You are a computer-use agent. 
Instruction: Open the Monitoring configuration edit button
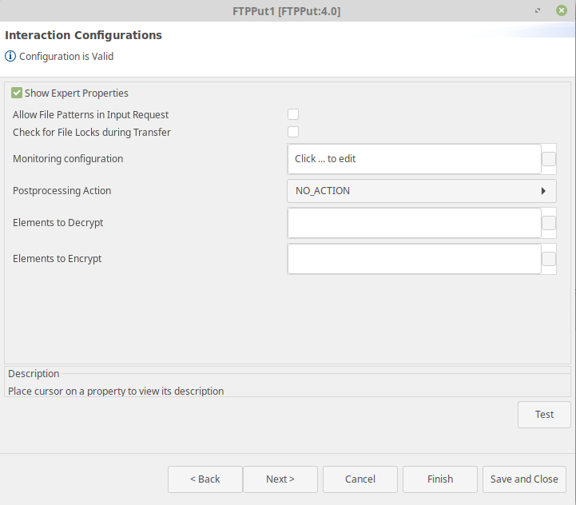click(x=549, y=159)
